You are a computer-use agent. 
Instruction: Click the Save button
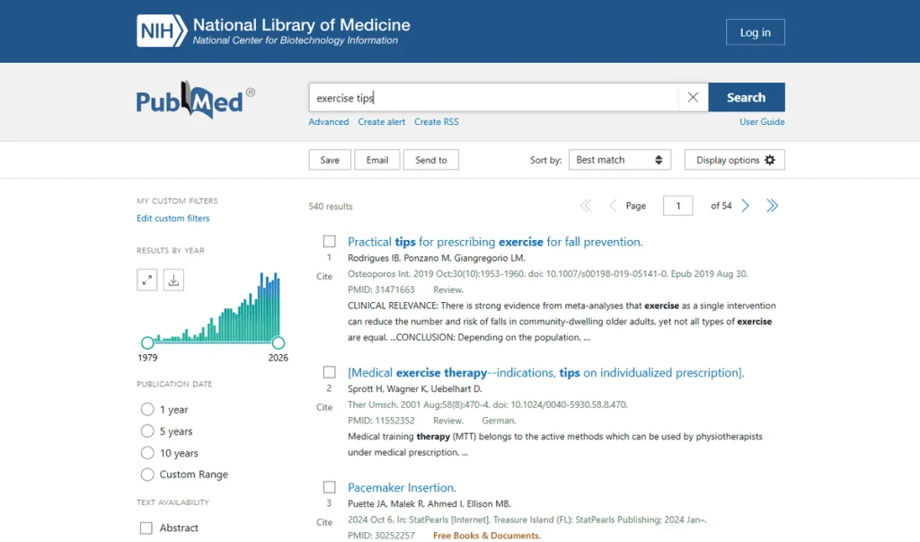pyautogui.click(x=330, y=160)
